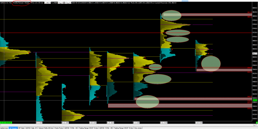This screenshot has width=258, height=129.
Task: Select the GER30 Daily #1 tab
Action: (x=31, y=128)
